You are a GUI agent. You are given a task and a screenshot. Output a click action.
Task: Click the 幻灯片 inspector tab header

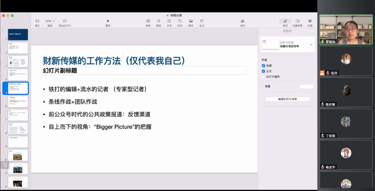287,31
